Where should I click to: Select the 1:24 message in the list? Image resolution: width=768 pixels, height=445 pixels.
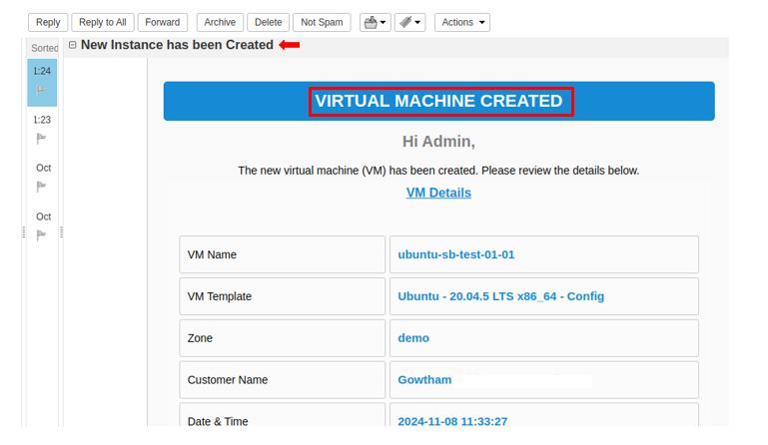[x=42, y=82]
